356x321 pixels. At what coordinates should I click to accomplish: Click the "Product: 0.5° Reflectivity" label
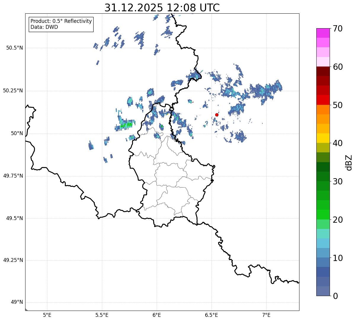point(61,21)
